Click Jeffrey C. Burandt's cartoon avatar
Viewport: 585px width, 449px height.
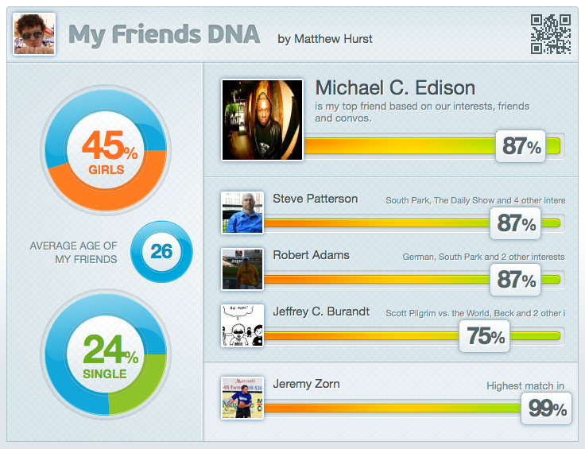point(242,325)
